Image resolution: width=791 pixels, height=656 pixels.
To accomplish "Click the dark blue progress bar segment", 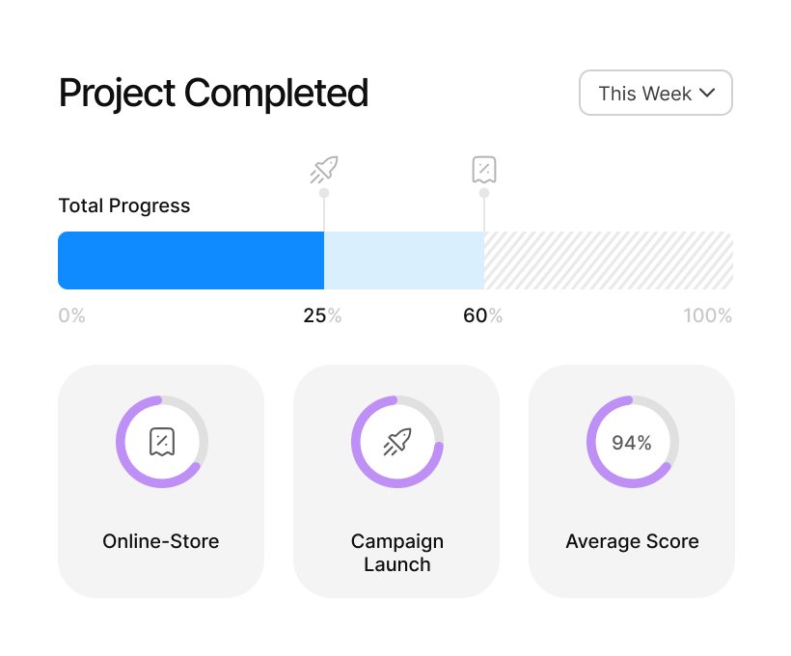I will pos(191,260).
